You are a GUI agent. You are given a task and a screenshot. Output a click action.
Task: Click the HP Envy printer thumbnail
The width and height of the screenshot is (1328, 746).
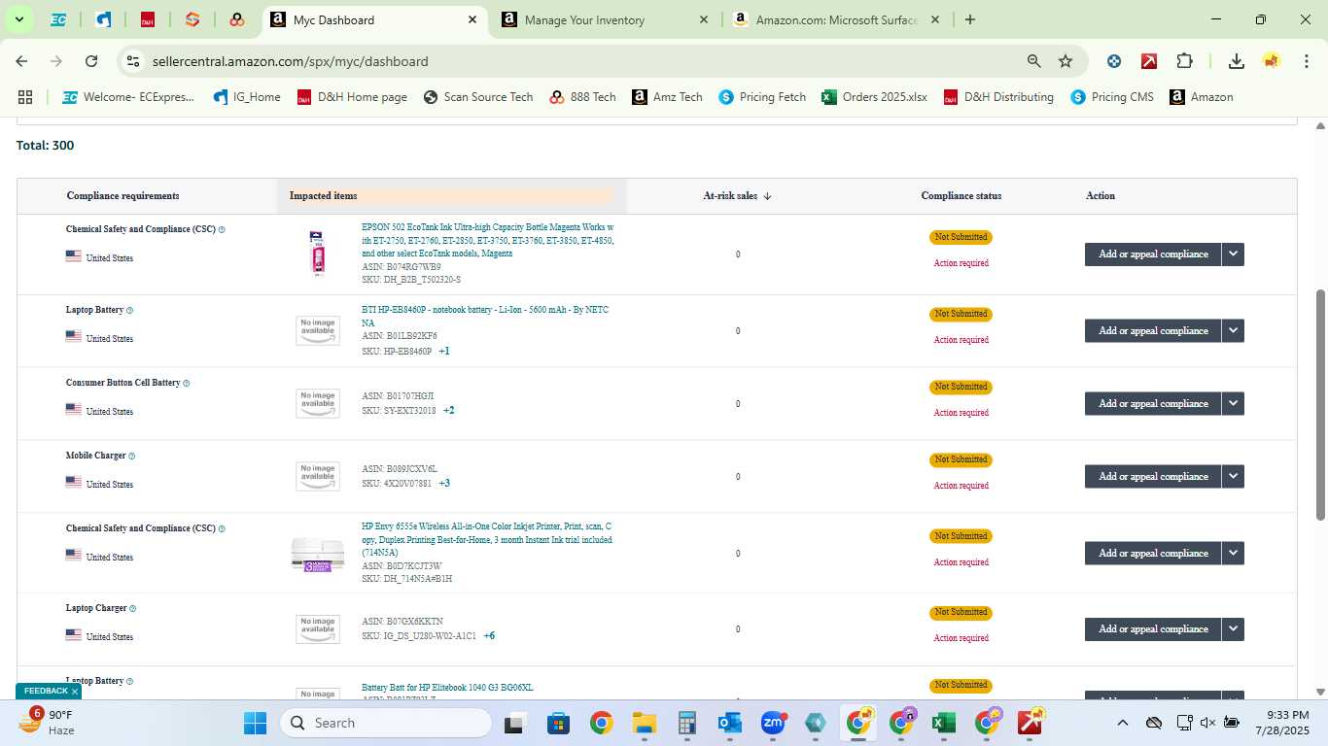(317, 555)
